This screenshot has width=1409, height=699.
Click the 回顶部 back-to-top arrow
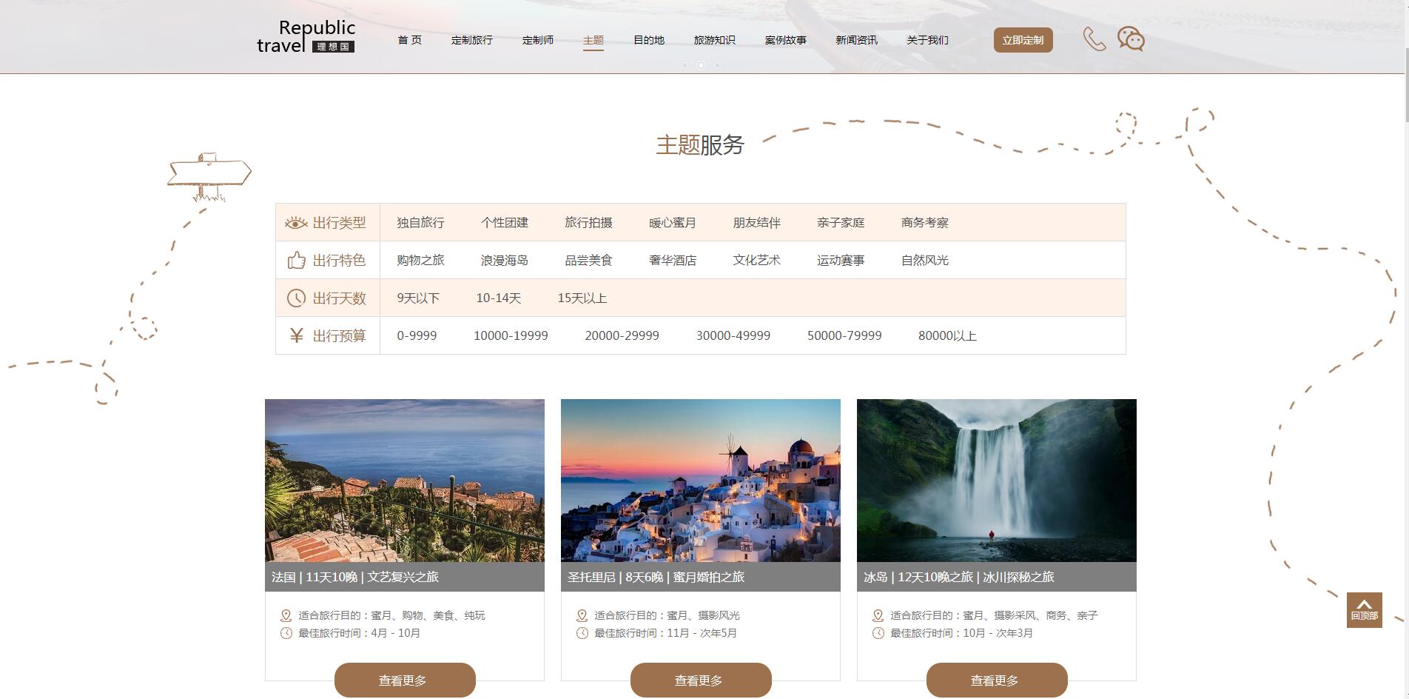(1364, 609)
